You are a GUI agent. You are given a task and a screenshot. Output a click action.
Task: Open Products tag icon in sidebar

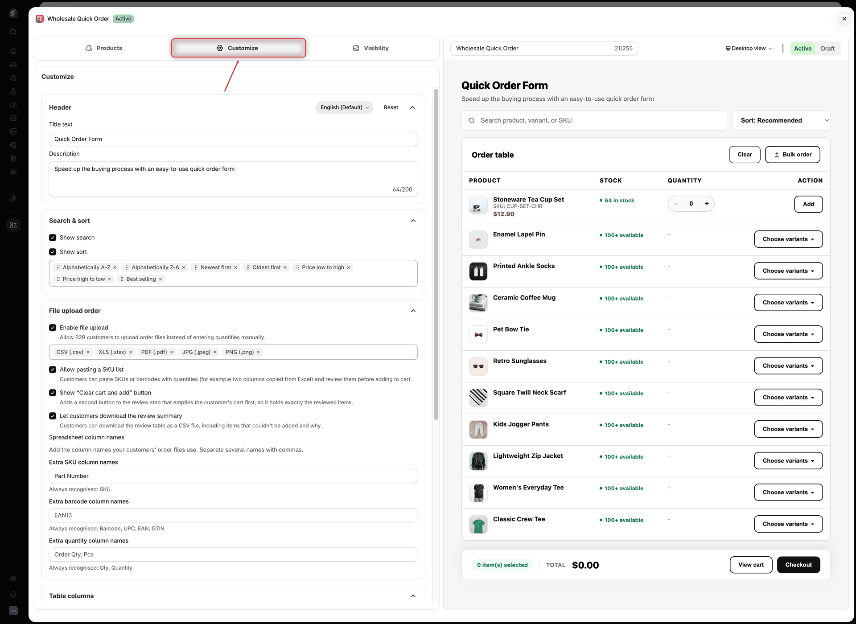point(13,78)
